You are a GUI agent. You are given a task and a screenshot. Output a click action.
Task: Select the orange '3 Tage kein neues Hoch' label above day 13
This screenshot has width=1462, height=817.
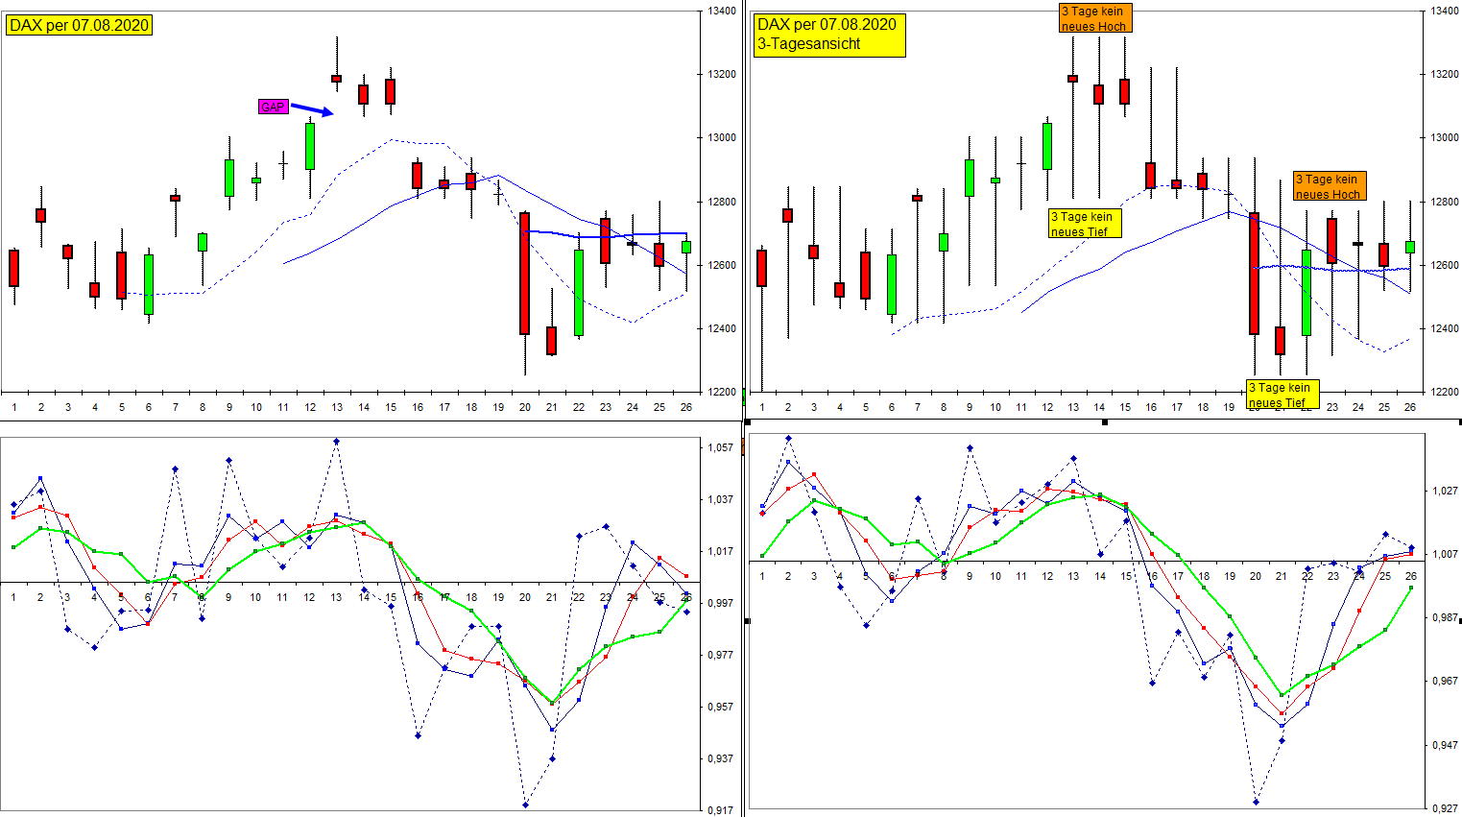click(x=1093, y=18)
